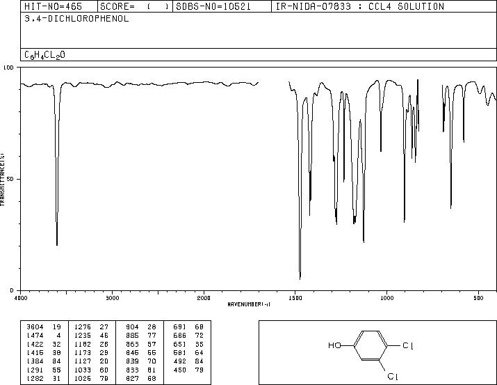Image resolution: width=497 pixels, height=385 pixels.
Task: Select the 686 peak table entry
Action: click(x=188, y=336)
